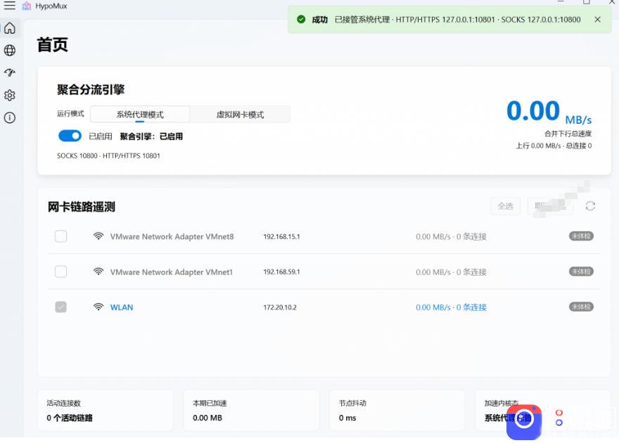Click IP address 172.20.10.2
The width and height of the screenshot is (619, 443).
tap(280, 307)
